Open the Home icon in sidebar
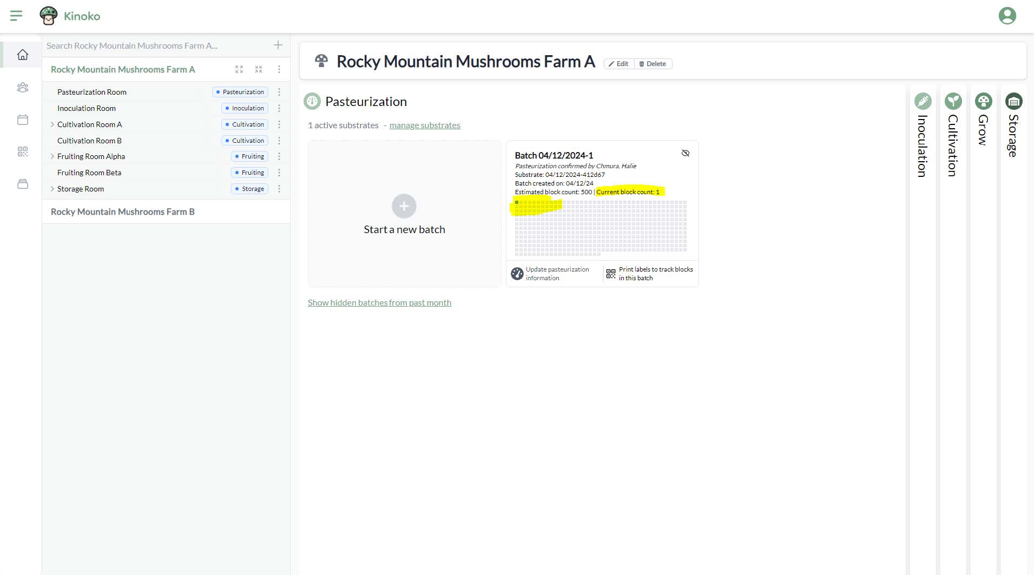The width and height of the screenshot is (1034, 575). tap(22, 55)
